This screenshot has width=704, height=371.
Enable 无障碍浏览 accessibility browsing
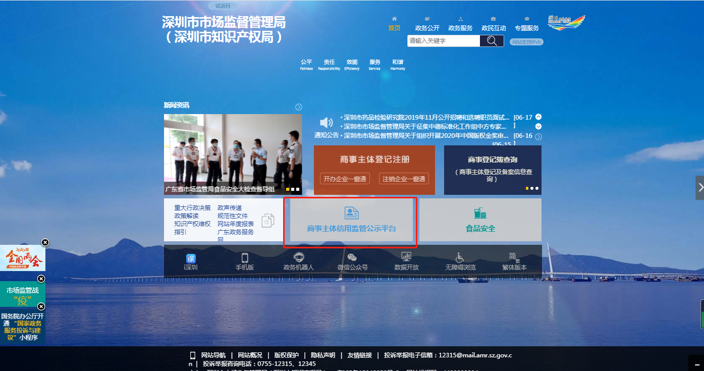tap(460, 262)
